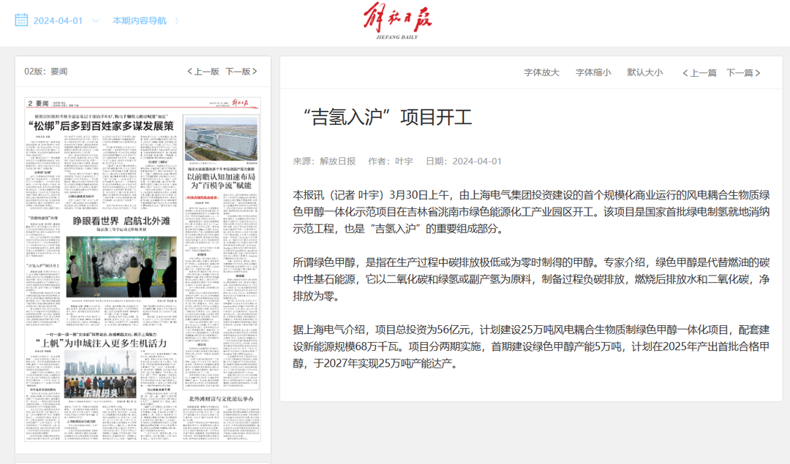Select the 以前瞻认知加速布局 article in newspaper
This screenshot has height=464, width=790.
pyautogui.click(x=221, y=180)
